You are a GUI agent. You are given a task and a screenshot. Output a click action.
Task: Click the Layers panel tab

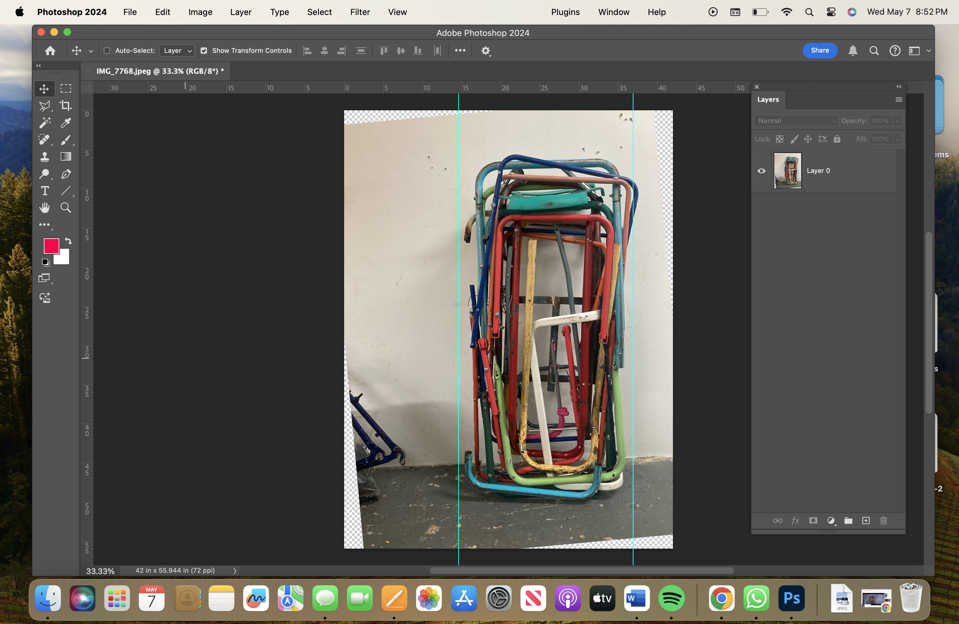[x=768, y=100]
